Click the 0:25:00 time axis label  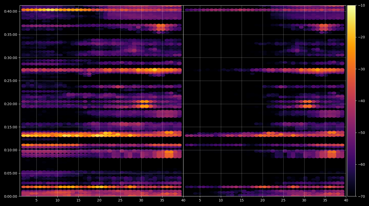11,81
